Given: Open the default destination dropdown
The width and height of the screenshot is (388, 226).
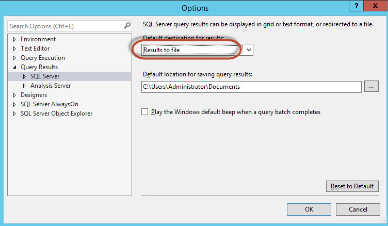Looking at the screenshot, I should click(x=249, y=50).
